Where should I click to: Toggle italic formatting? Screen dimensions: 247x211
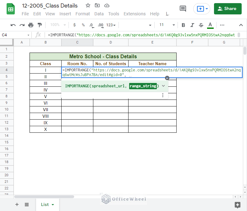[x=192, y=25]
